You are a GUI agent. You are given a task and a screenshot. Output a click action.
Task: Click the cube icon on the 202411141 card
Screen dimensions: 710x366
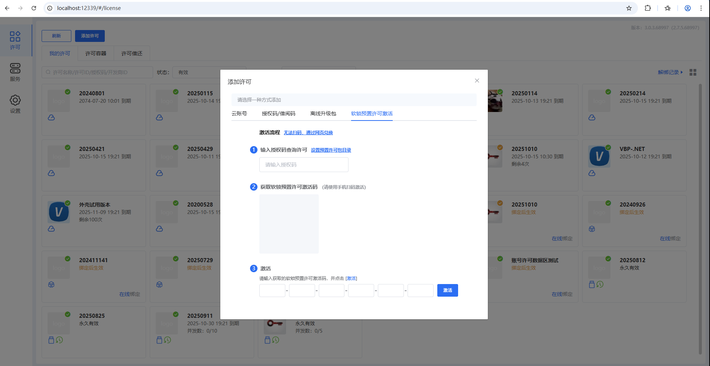point(51,284)
